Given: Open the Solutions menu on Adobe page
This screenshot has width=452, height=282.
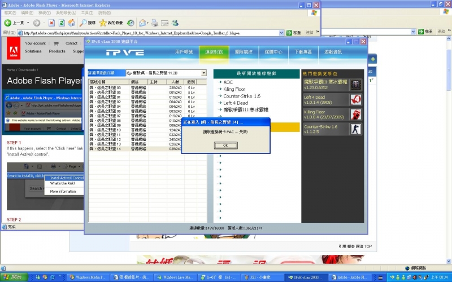Looking at the screenshot, I should click(x=33, y=51).
